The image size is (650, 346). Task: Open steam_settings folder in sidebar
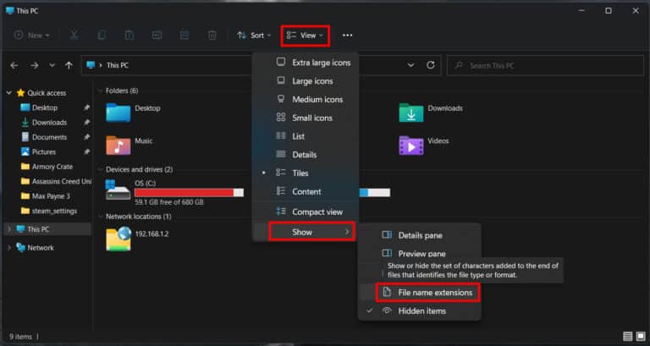click(54, 211)
